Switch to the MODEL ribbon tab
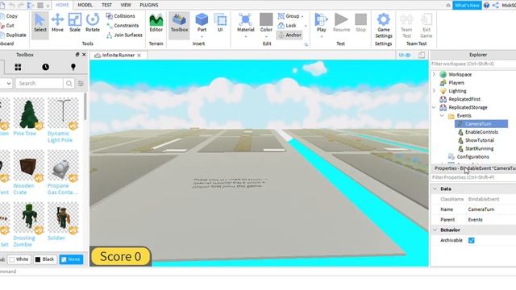Screen dimensions: 516x290 pos(85,5)
